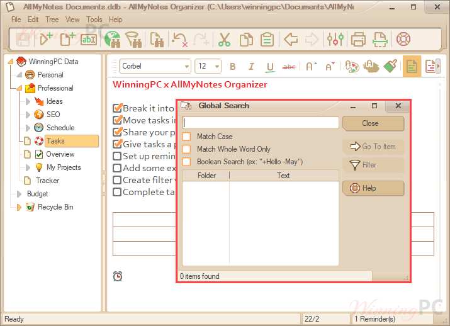The height and width of the screenshot is (326, 450).
Task: Open global search globe-binoculars icon
Action: pos(112,39)
